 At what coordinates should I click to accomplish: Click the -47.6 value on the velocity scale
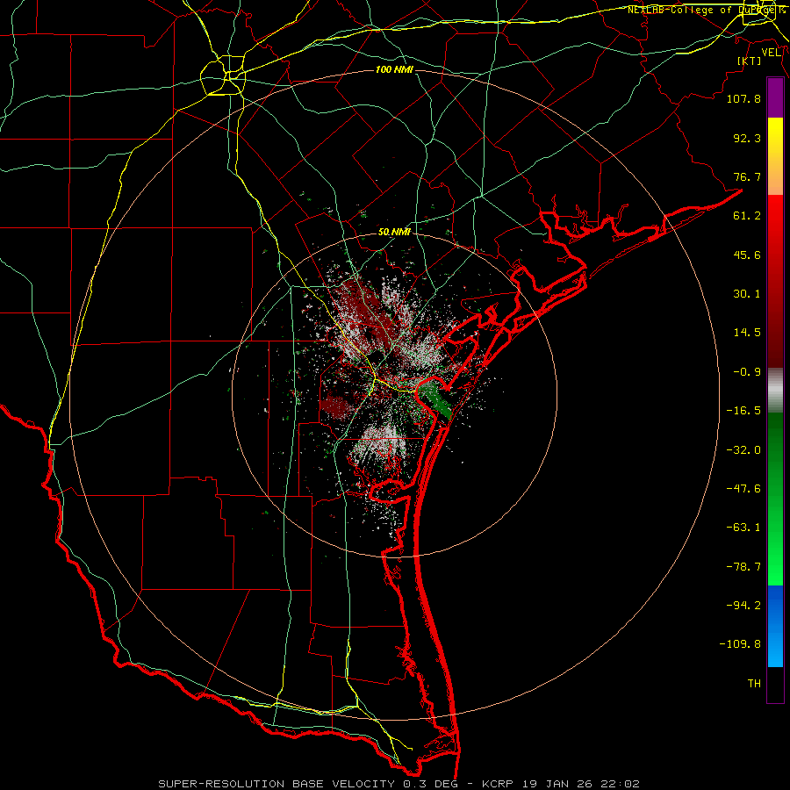pyautogui.click(x=743, y=489)
